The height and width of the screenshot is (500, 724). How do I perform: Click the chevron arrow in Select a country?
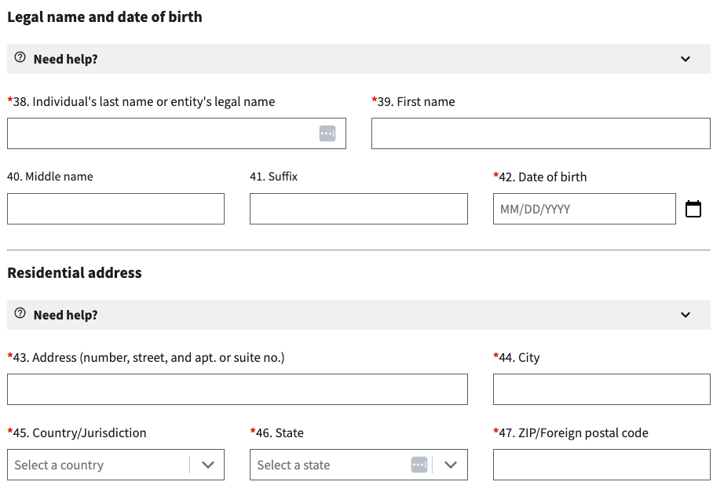tap(207, 465)
